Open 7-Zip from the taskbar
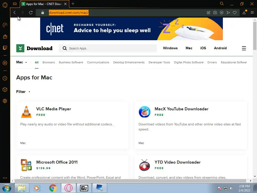 click(84, 188)
